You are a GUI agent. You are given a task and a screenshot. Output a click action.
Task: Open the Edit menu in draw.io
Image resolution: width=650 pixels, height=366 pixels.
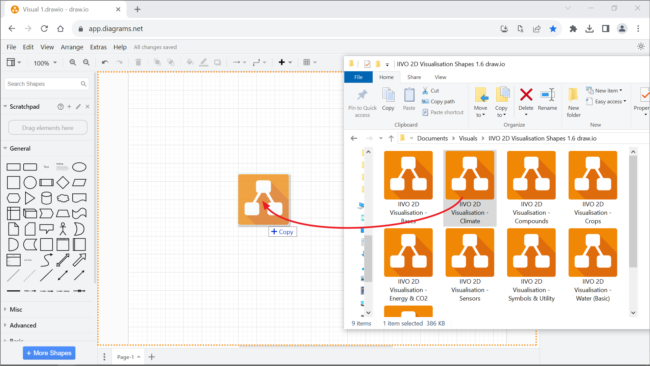pos(28,47)
